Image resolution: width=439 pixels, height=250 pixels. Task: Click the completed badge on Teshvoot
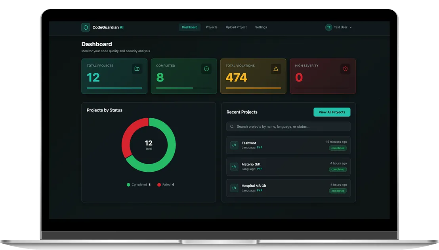(338, 148)
